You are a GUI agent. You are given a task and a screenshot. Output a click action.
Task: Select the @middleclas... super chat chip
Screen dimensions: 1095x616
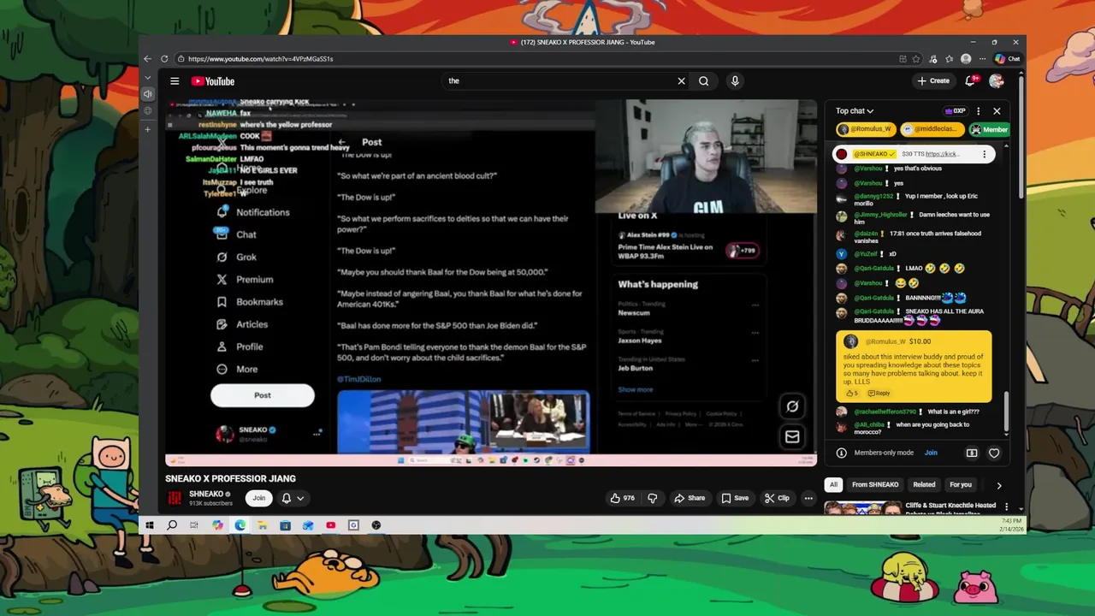click(x=932, y=129)
